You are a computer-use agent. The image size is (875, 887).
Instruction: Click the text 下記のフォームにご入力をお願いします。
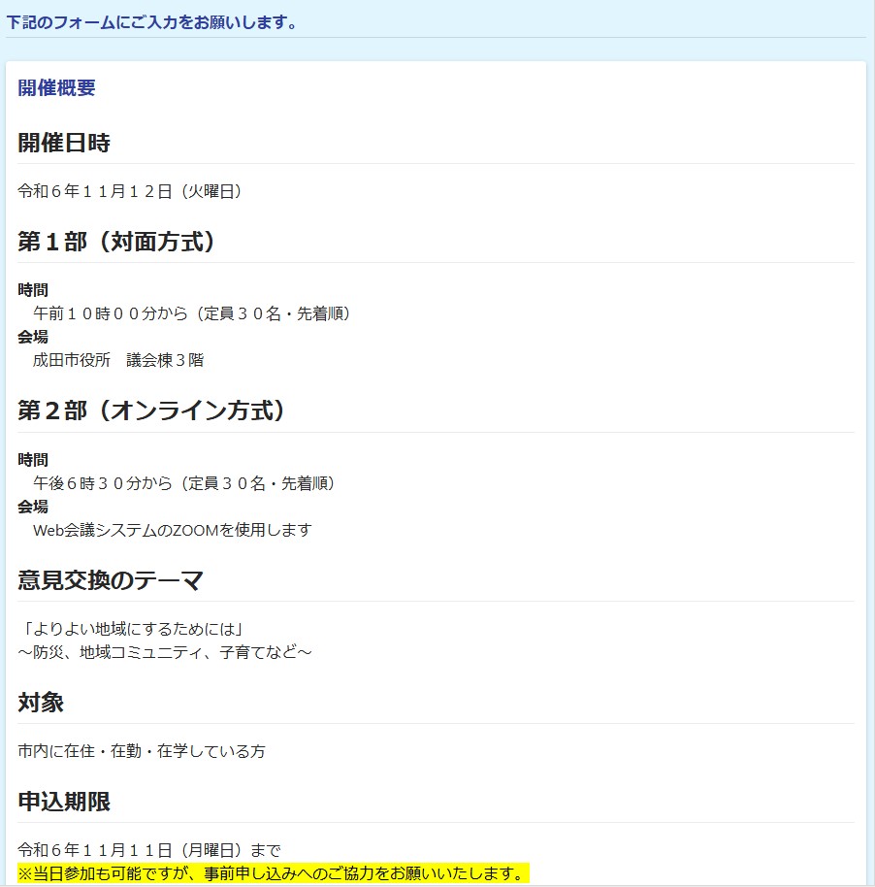pos(151,22)
